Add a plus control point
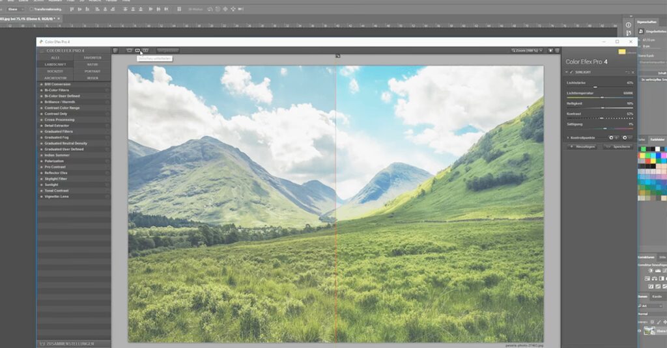The height and width of the screenshot is (348, 667). (612, 138)
